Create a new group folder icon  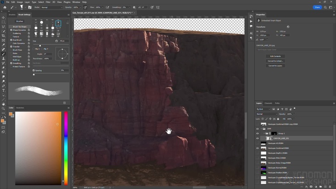[x=320, y=187]
